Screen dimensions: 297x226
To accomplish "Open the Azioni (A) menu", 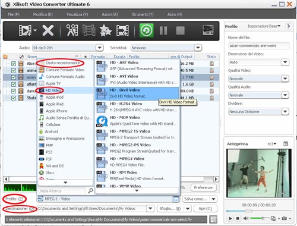I will pos(110,14).
